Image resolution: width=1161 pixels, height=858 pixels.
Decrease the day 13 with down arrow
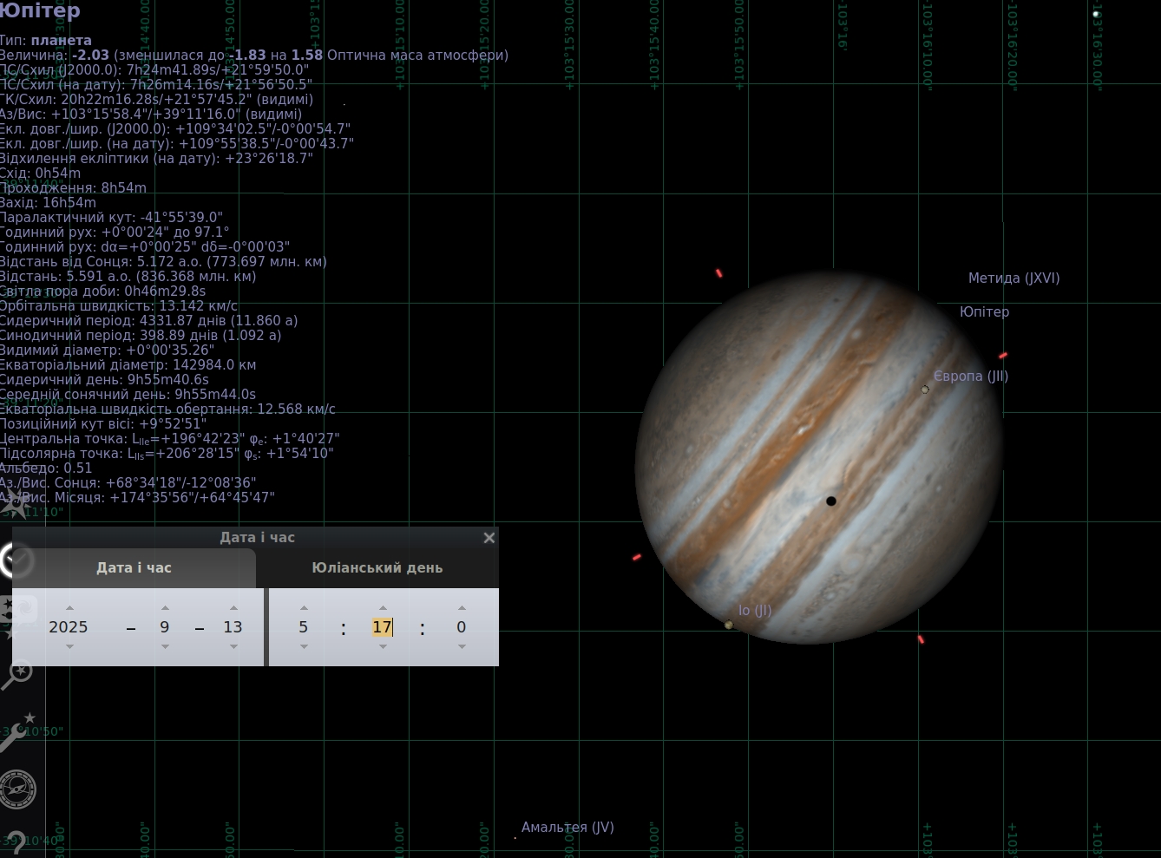click(x=233, y=646)
